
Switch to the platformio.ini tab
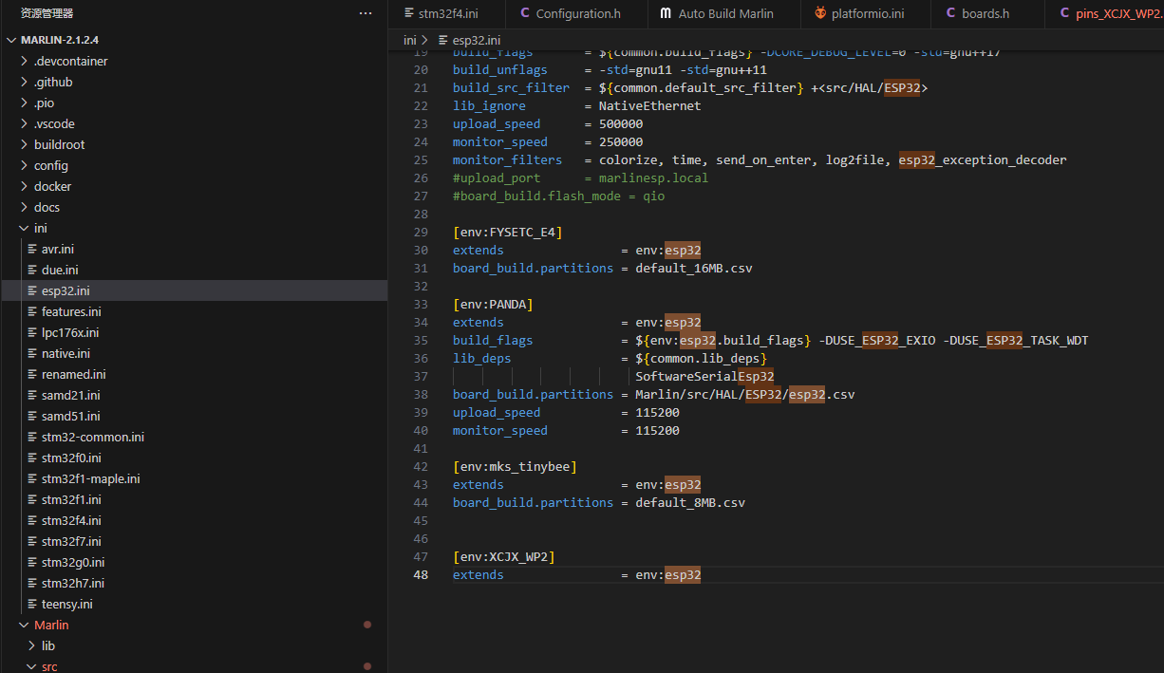868,13
